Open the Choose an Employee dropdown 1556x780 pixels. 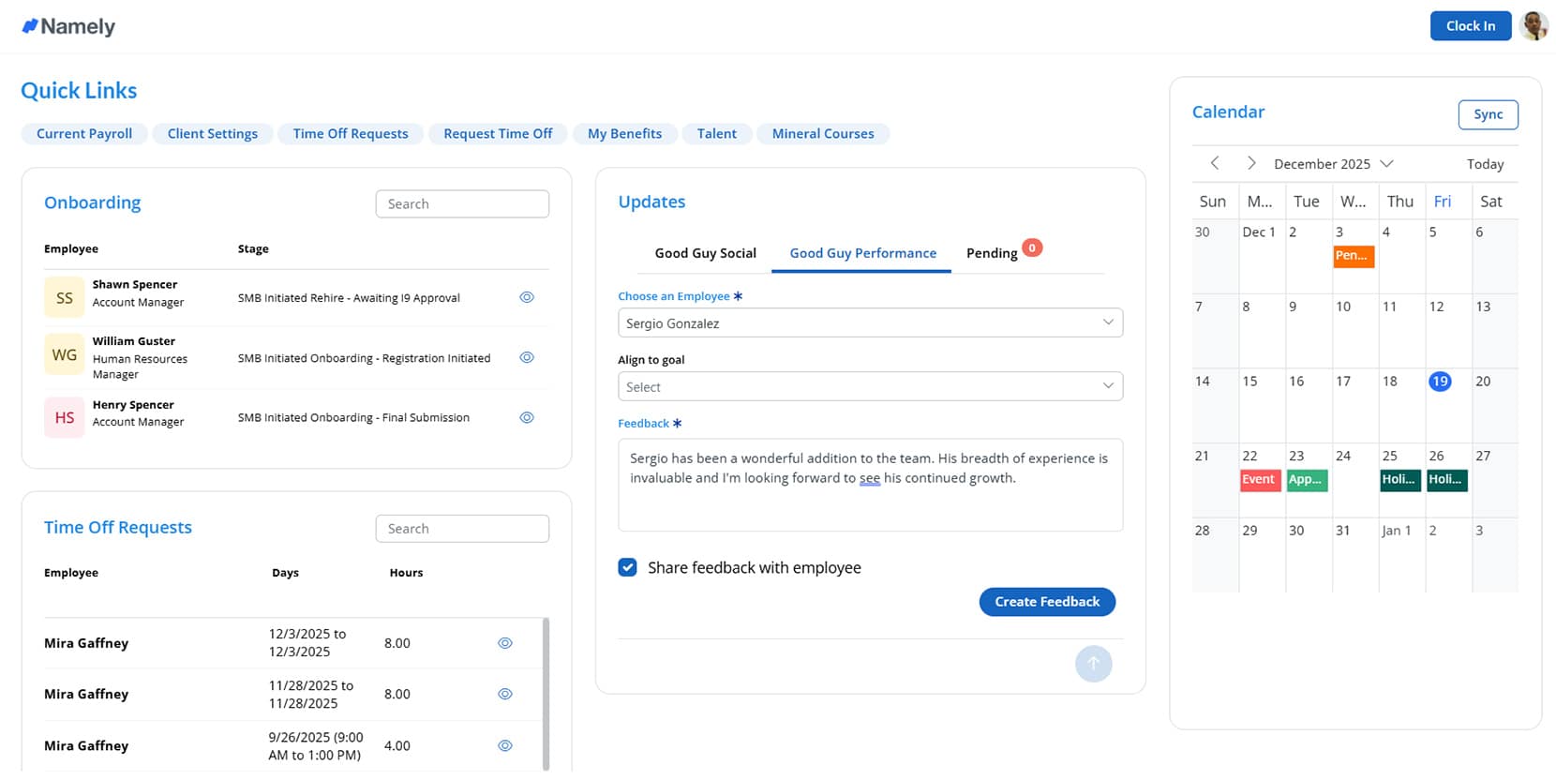pos(870,322)
